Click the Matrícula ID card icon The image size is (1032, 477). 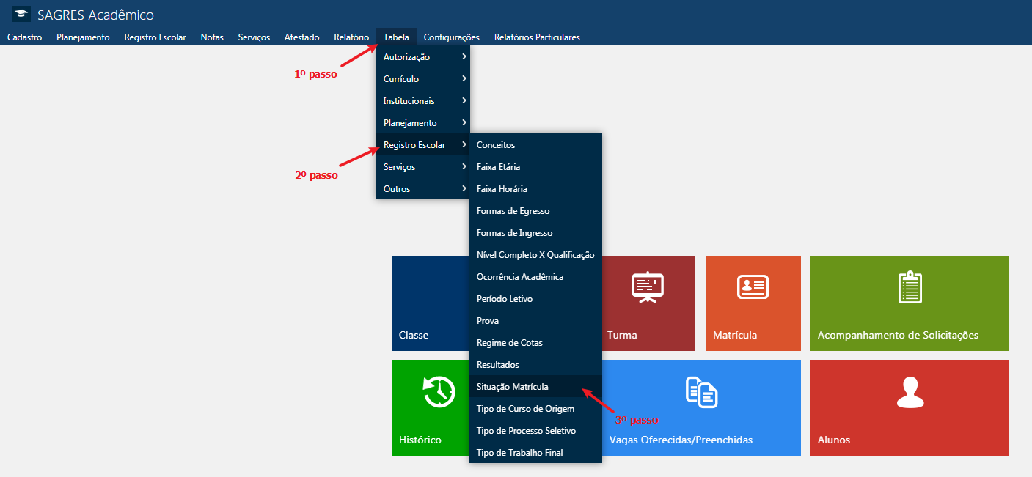coord(753,287)
